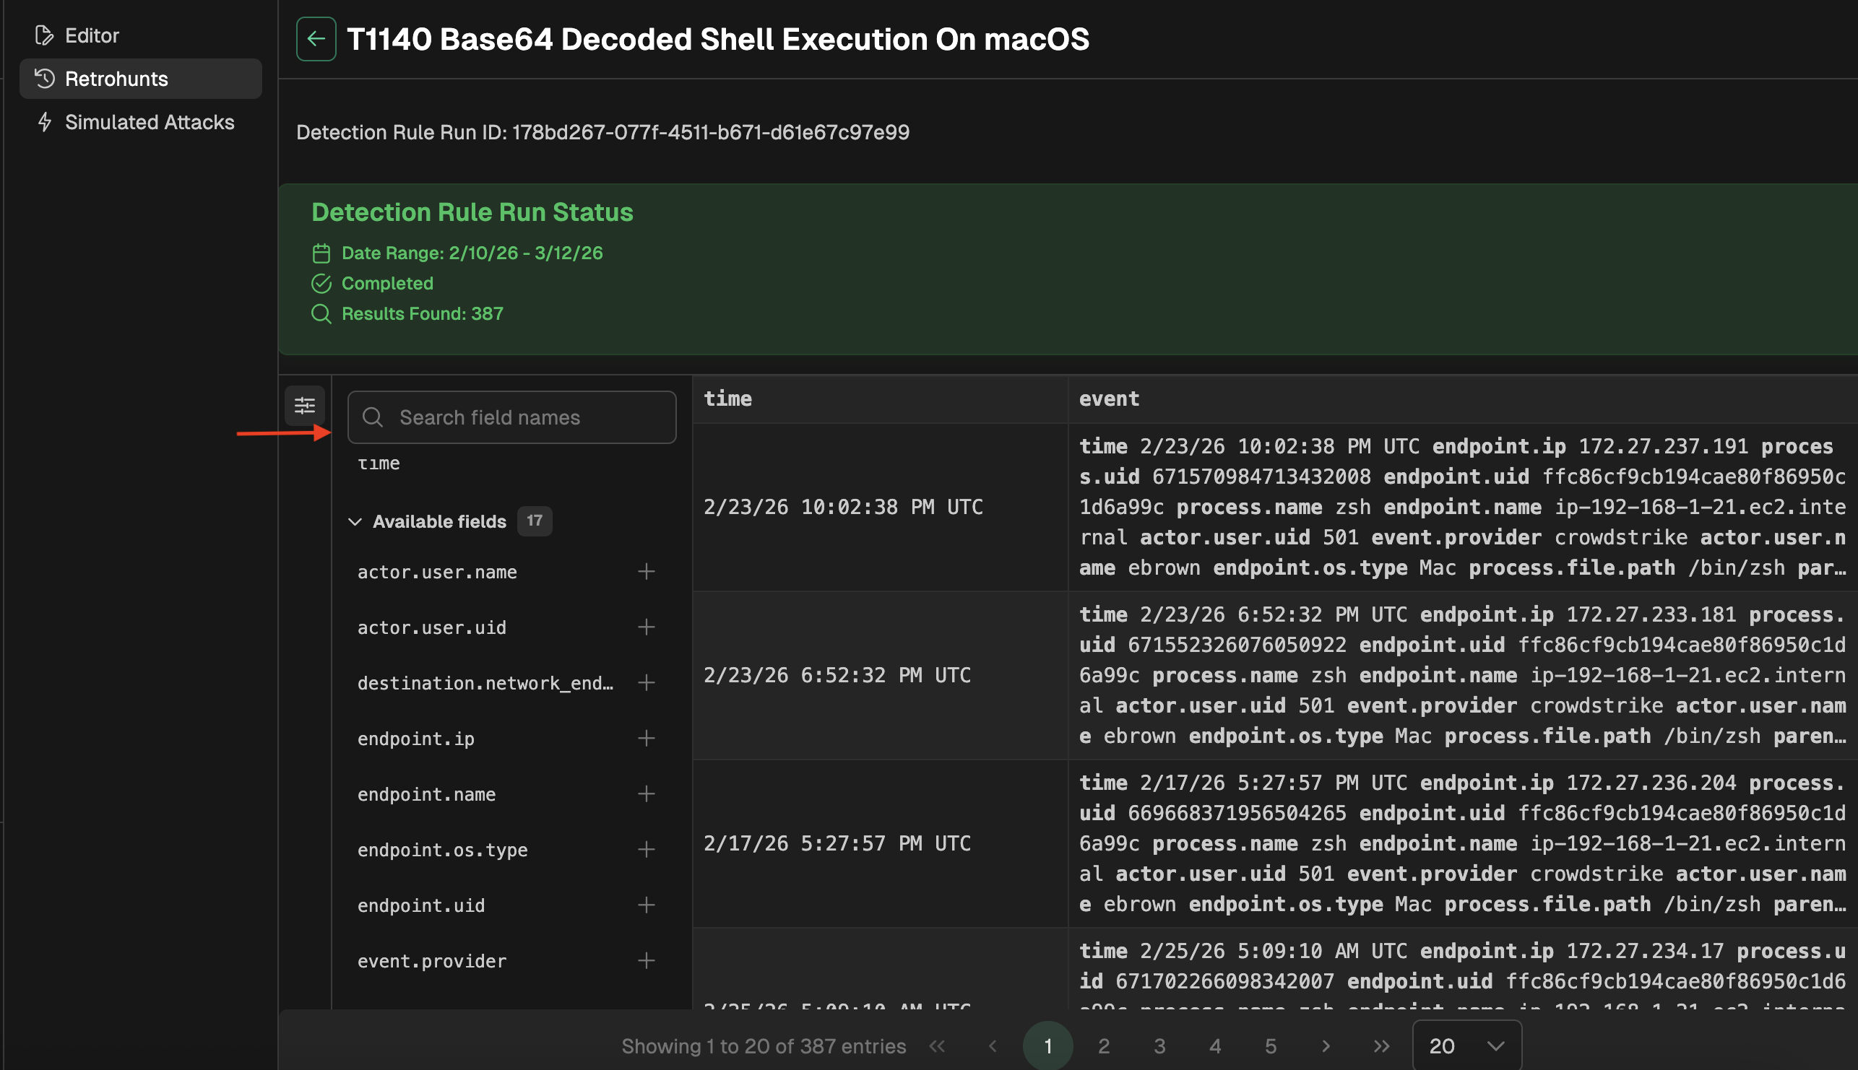The width and height of the screenshot is (1858, 1070).
Task: Add endpoint.uid field with plus icon
Action: [x=646, y=905]
